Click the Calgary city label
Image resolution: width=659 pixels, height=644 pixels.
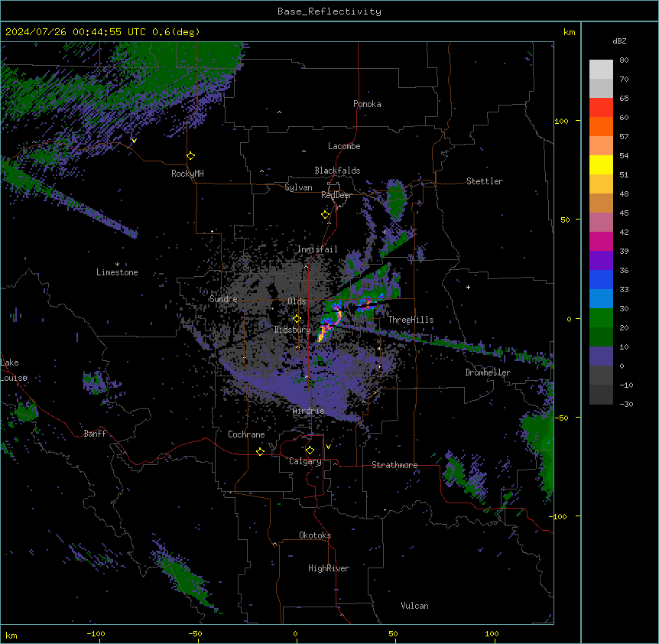pos(305,461)
